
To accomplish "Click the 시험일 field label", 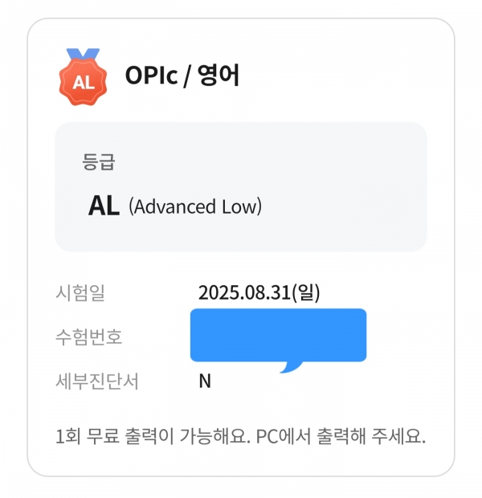I will 80,292.
